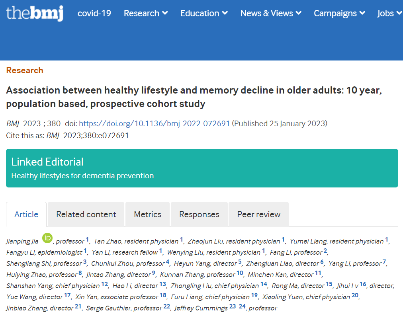Select the Article tab
This screenshot has height=316, width=403.
point(26,215)
